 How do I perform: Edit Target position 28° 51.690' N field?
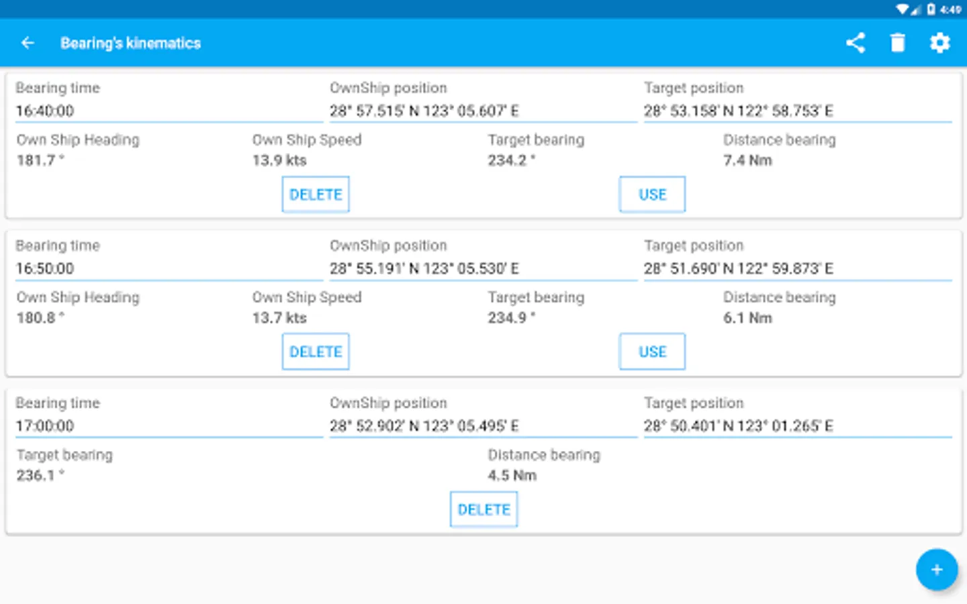[798, 268]
